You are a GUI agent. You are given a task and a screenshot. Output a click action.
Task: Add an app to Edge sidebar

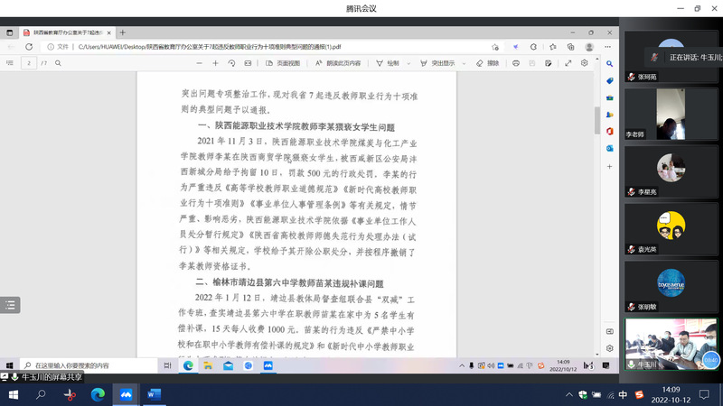click(x=609, y=167)
